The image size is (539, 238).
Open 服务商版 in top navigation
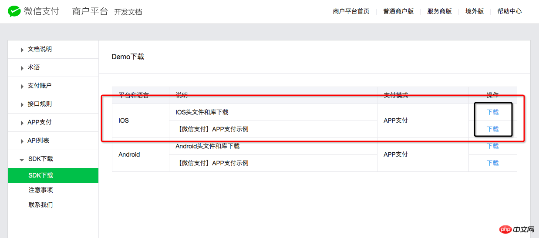pyautogui.click(x=439, y=11)
